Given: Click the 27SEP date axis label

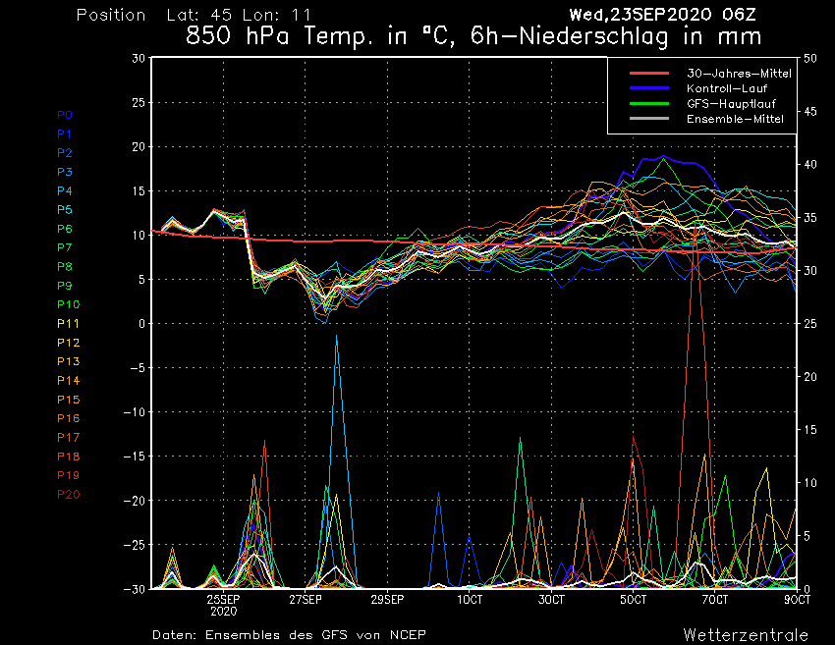Looking at the screenshot, I should [306, 599].
